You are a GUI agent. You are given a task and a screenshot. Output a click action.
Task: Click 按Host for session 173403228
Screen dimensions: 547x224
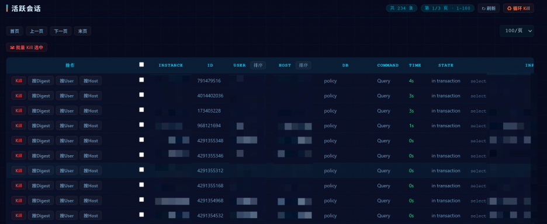click(x=91, y=111)
